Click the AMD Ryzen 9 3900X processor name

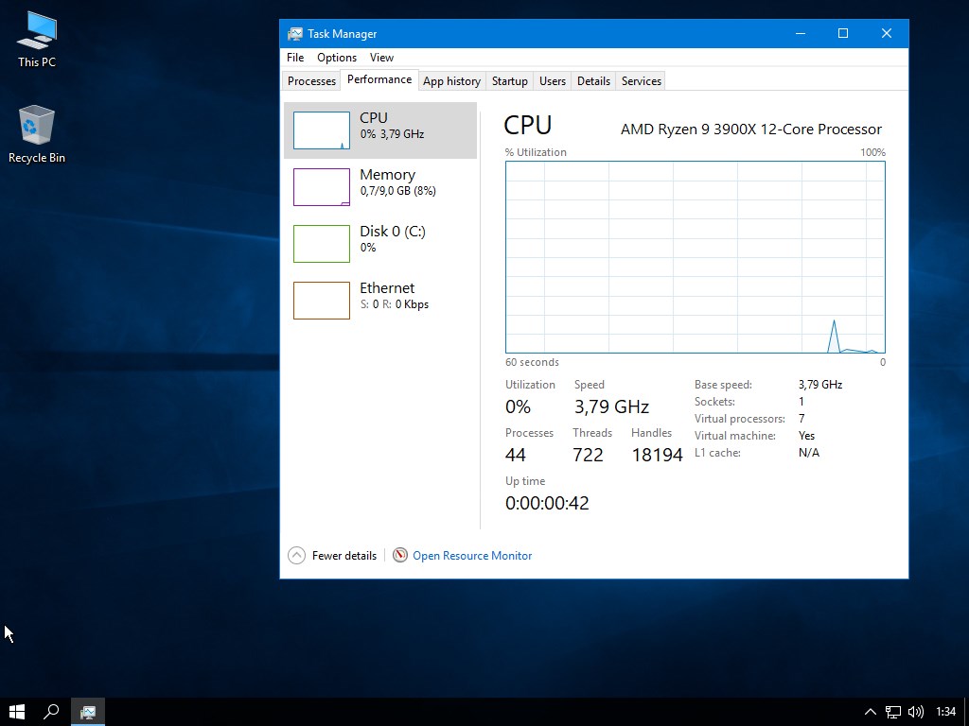(x=750, y=129)
